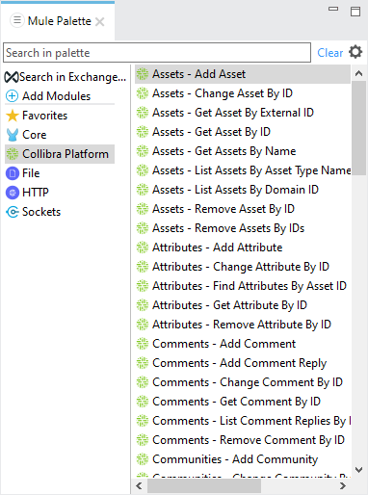The height and width of the screenshot is (495, 368).
Task: Open the palette settings gear icon
Action: coord(355,52)
